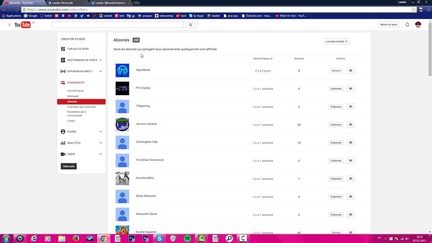The width and height of the screenshot is (432, 243).
Task: Switch to the Lander Minecraft browser tab
Action: click(x=66, y=3)
